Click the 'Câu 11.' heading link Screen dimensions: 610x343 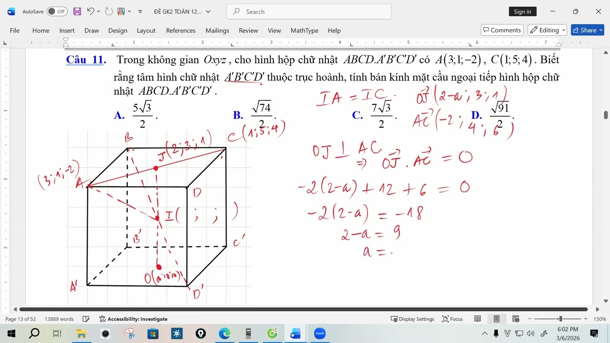(86, 60)
